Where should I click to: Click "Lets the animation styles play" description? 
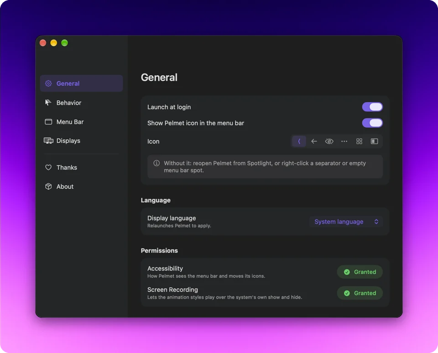(224, 297)
